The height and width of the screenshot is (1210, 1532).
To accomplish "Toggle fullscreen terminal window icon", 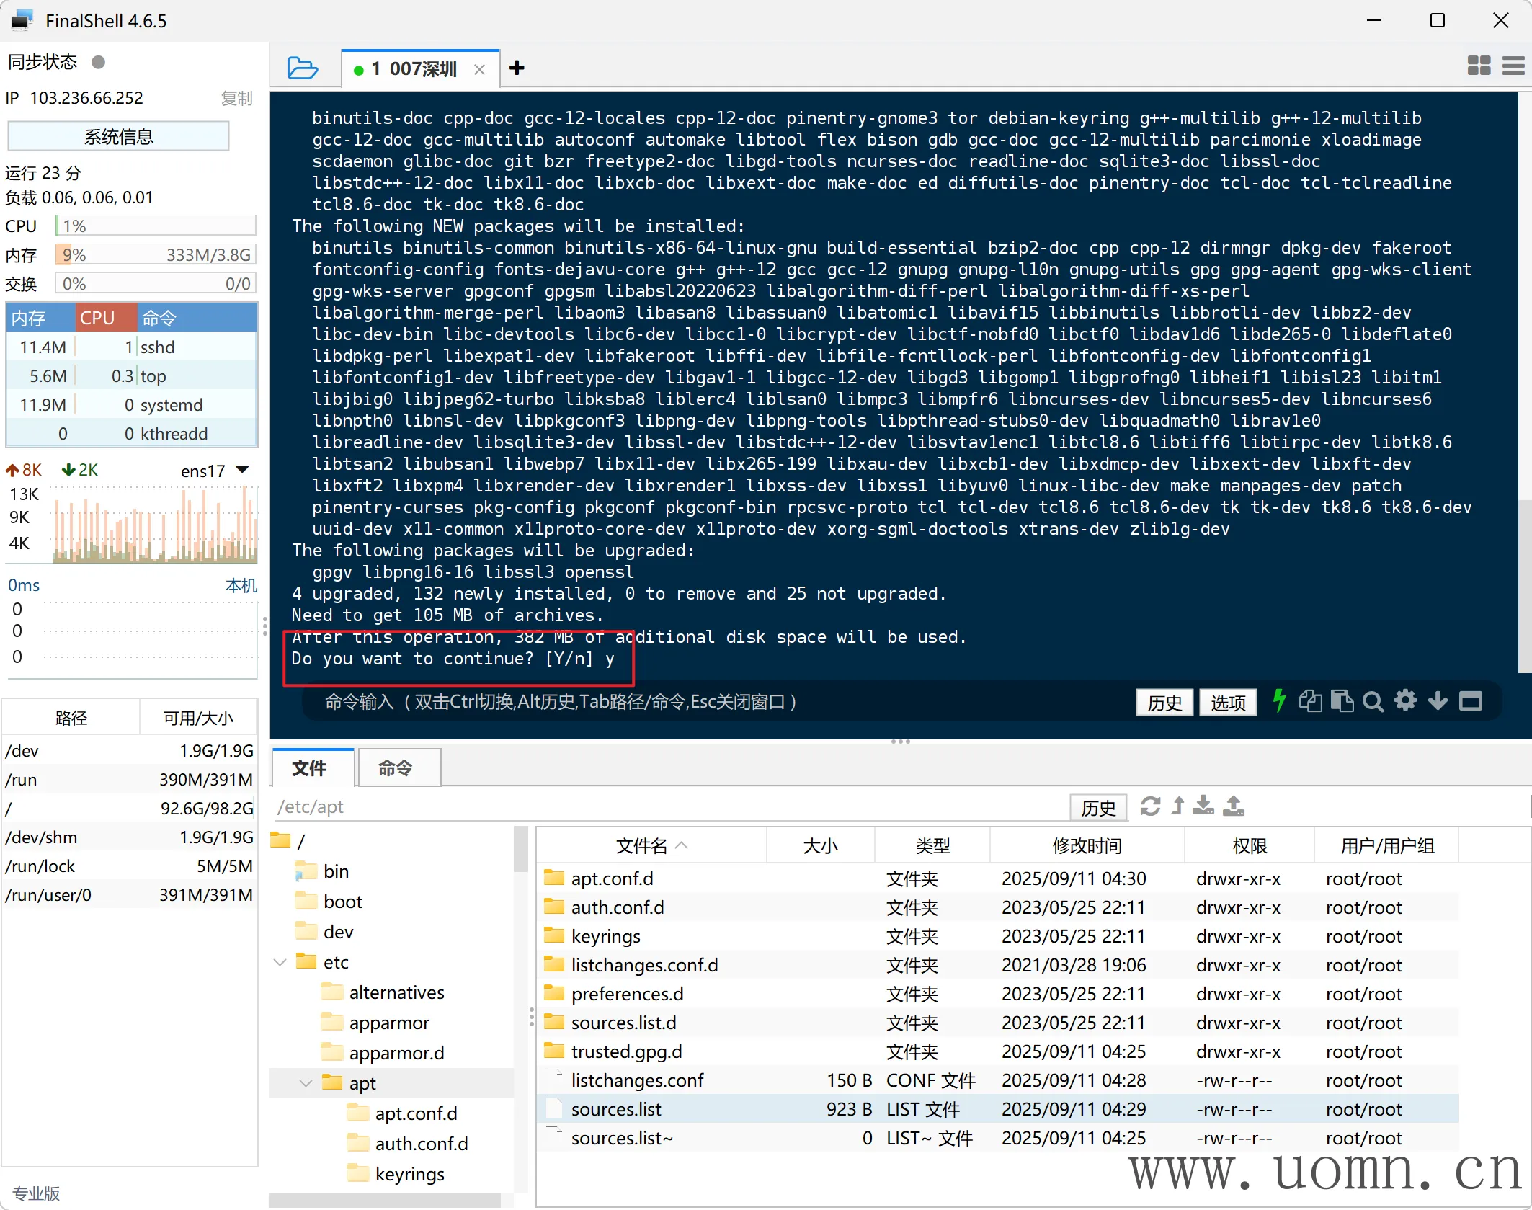I will (x=1470, y=701).
